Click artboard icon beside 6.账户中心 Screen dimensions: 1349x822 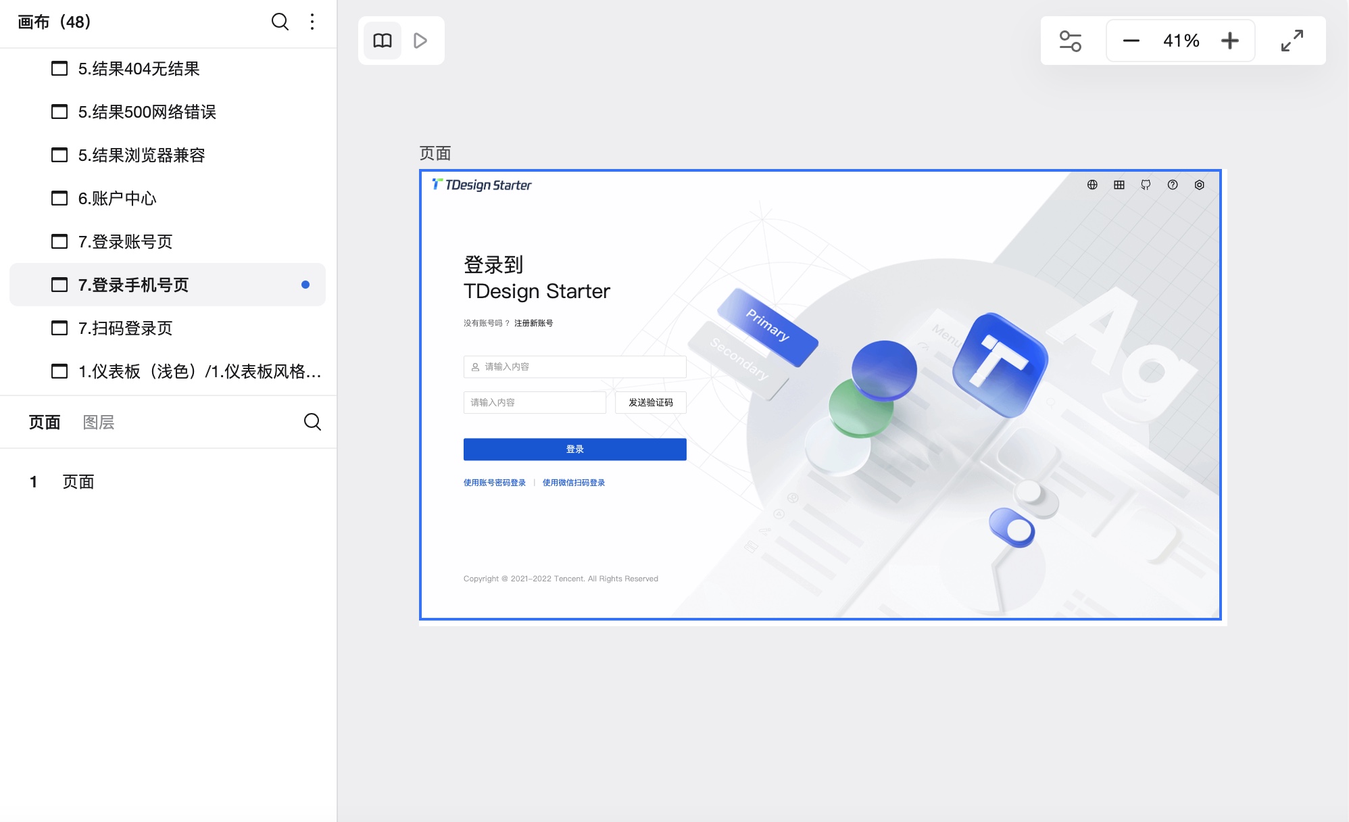pyautogui.click(x=59, y=198)
